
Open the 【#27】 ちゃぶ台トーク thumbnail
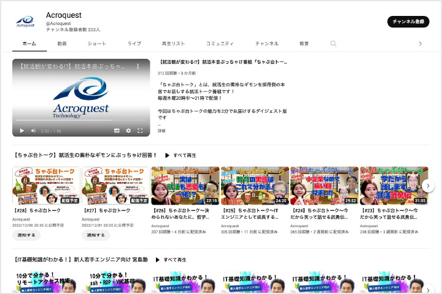click(115, 186)
